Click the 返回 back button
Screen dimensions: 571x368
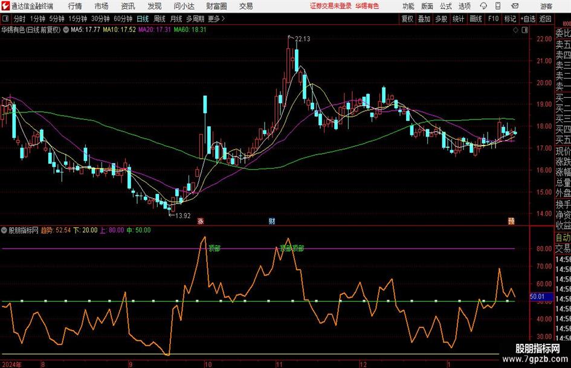point(545,19)
